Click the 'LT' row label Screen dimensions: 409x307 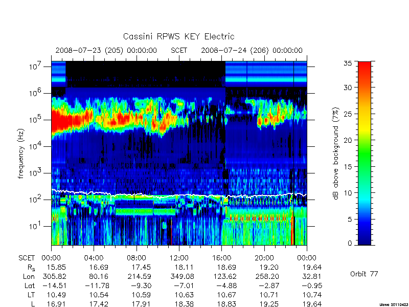click(31, 295)
